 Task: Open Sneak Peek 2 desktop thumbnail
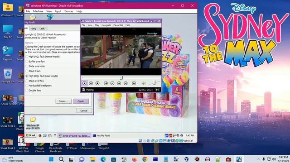click(8, 122)
